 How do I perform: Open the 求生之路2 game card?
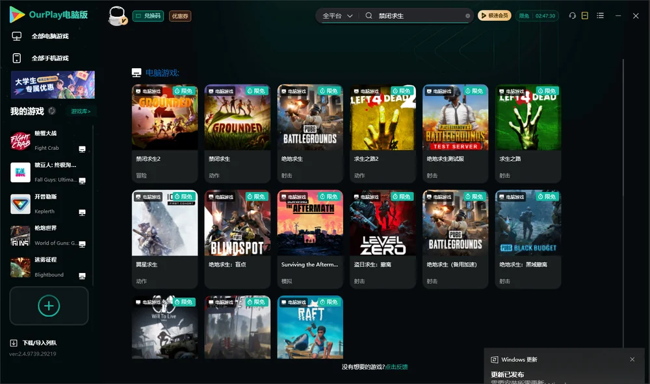(383, 134)
